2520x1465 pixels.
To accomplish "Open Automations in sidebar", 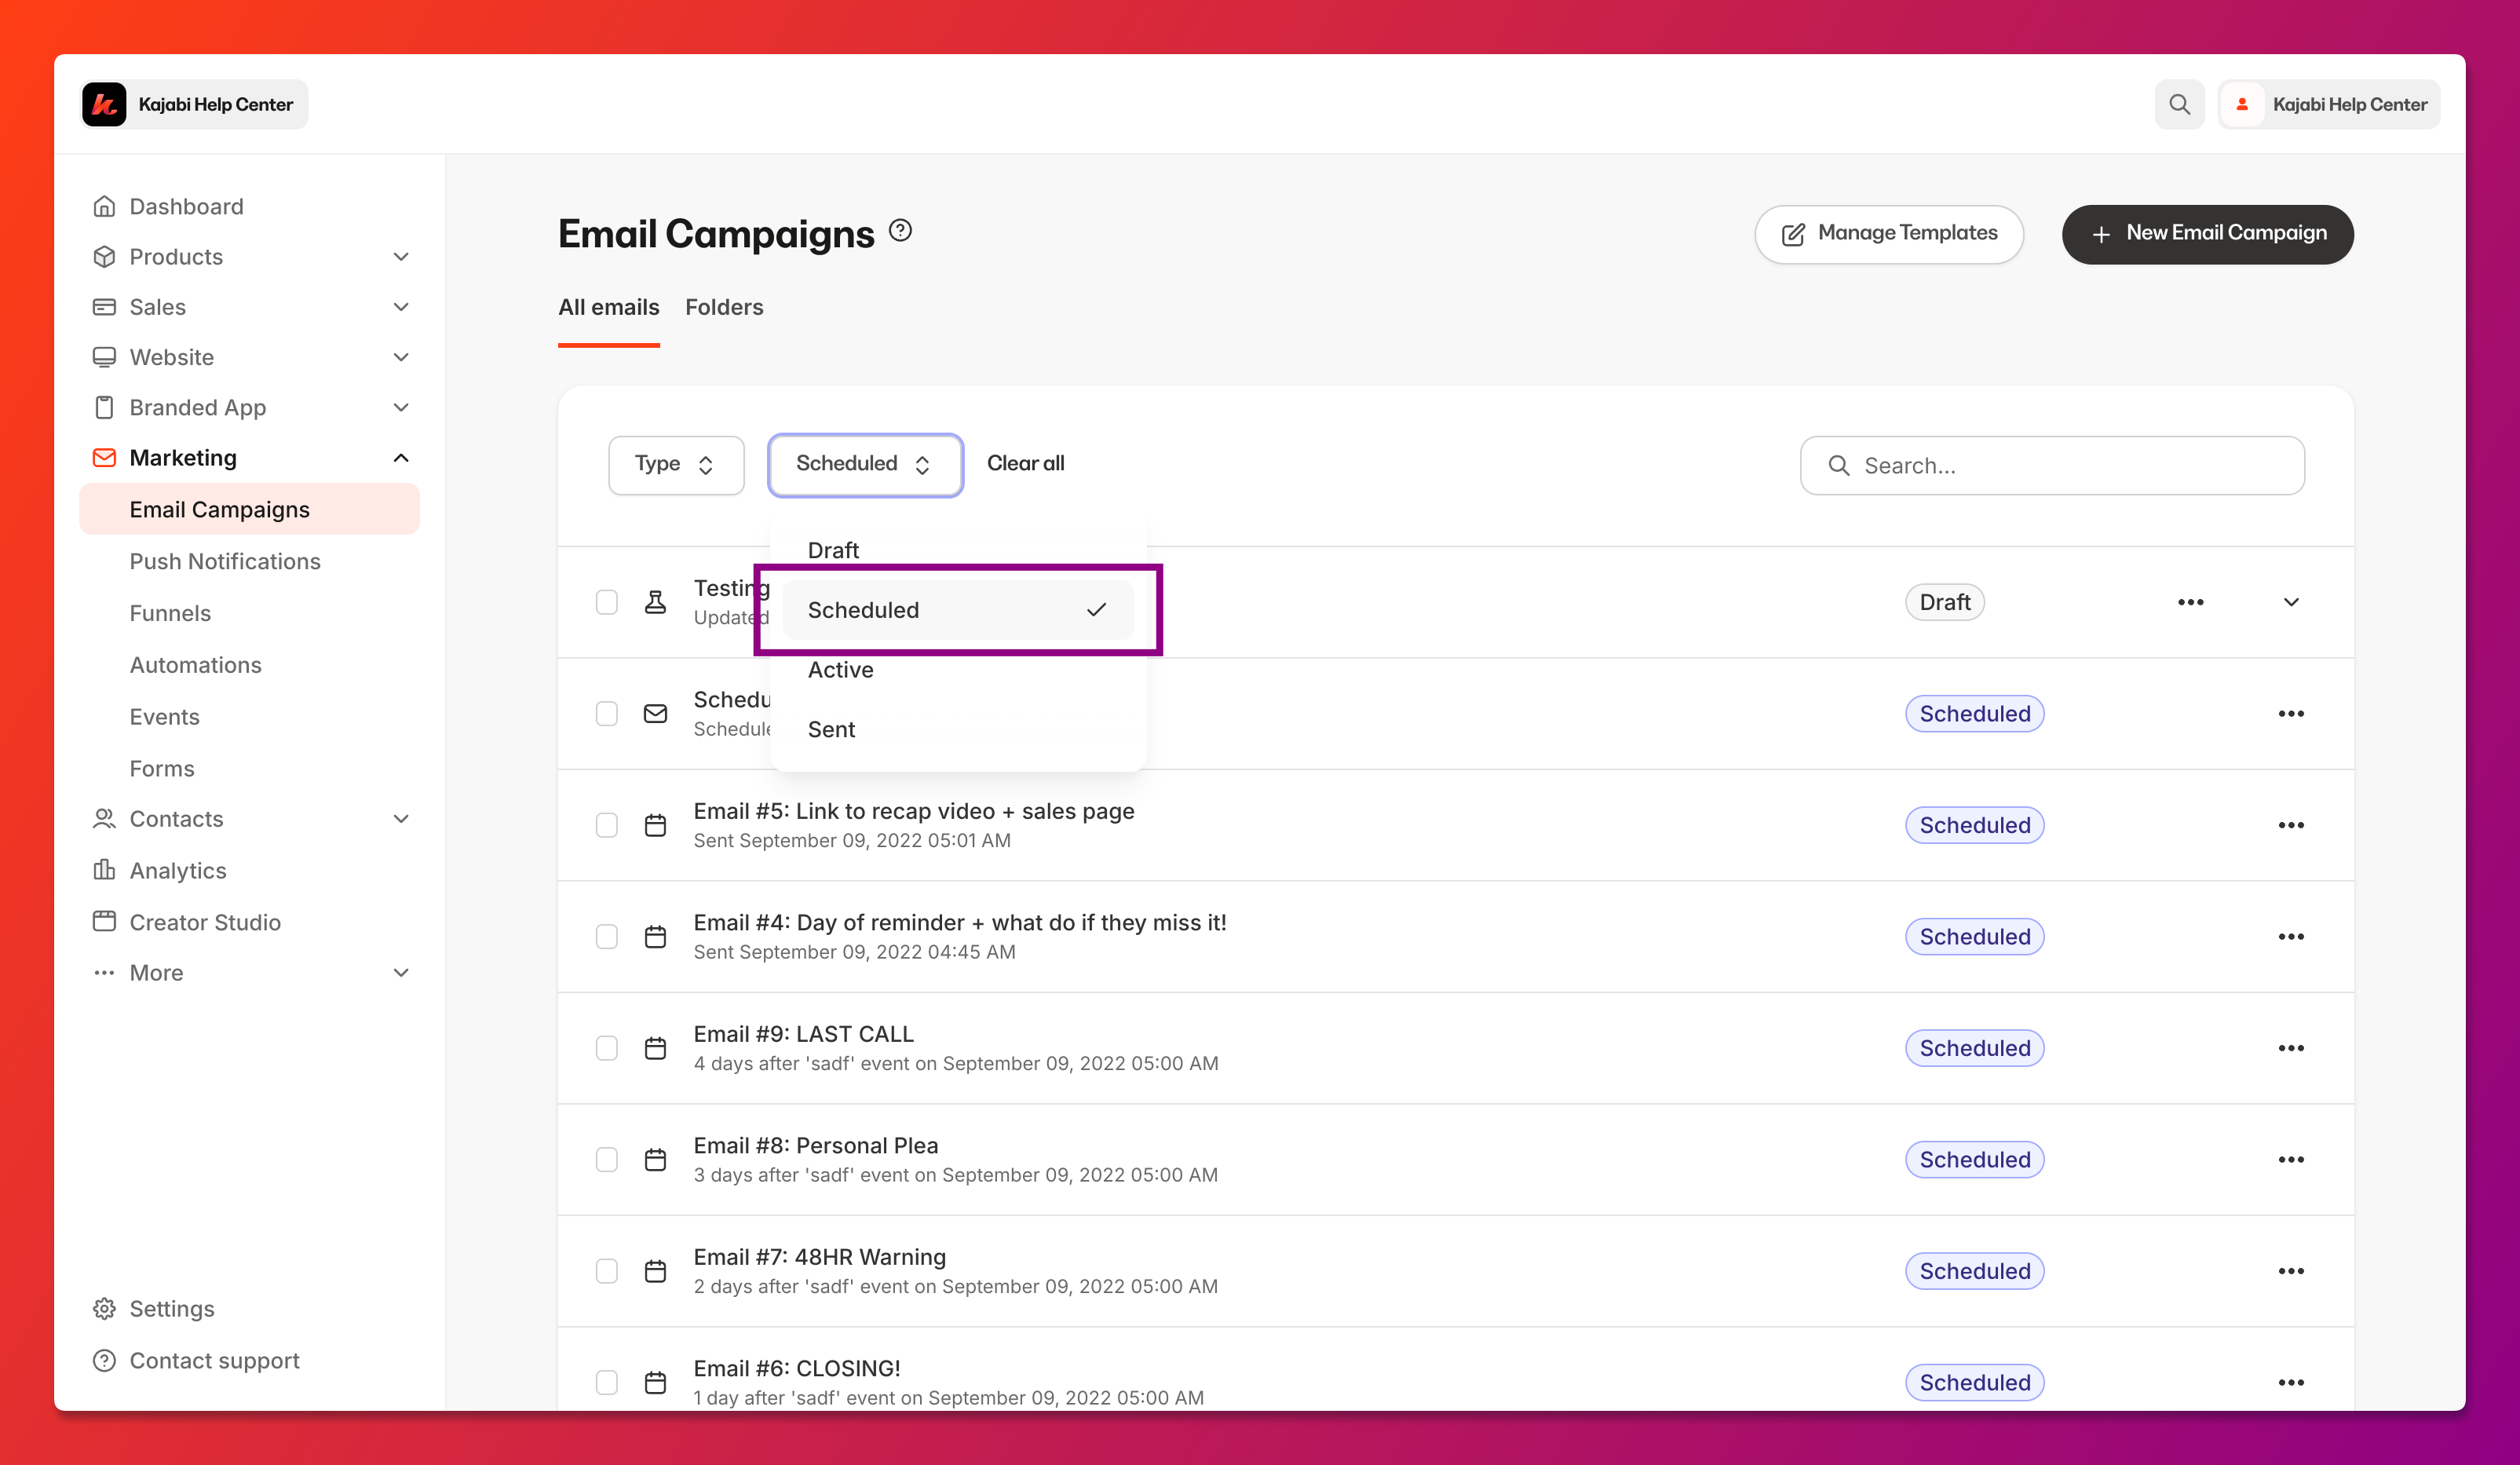I will pos(195,665).
